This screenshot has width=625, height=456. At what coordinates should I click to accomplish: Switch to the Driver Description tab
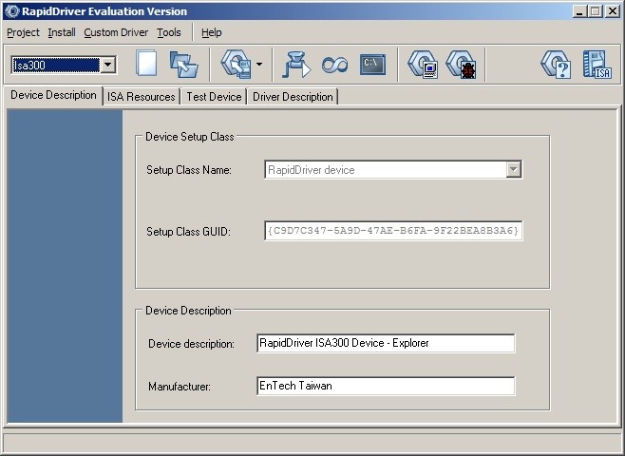293,97
